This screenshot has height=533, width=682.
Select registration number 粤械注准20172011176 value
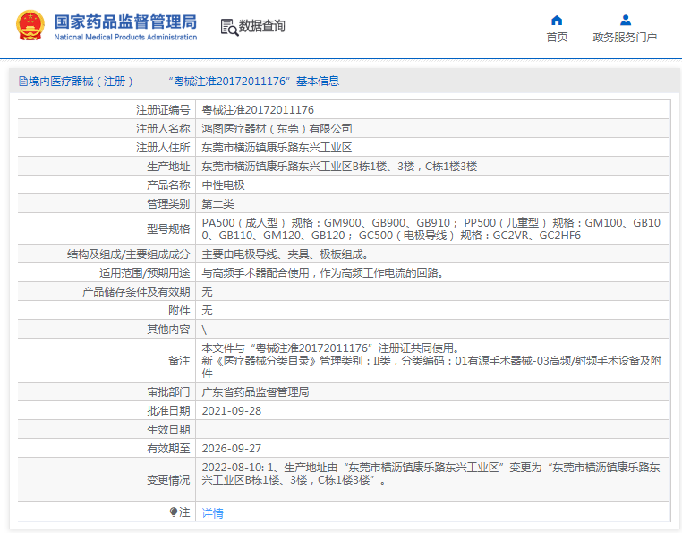[x=258, y=109]
